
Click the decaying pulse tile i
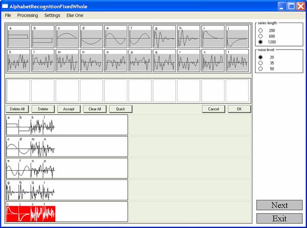[x=213, y=36]
